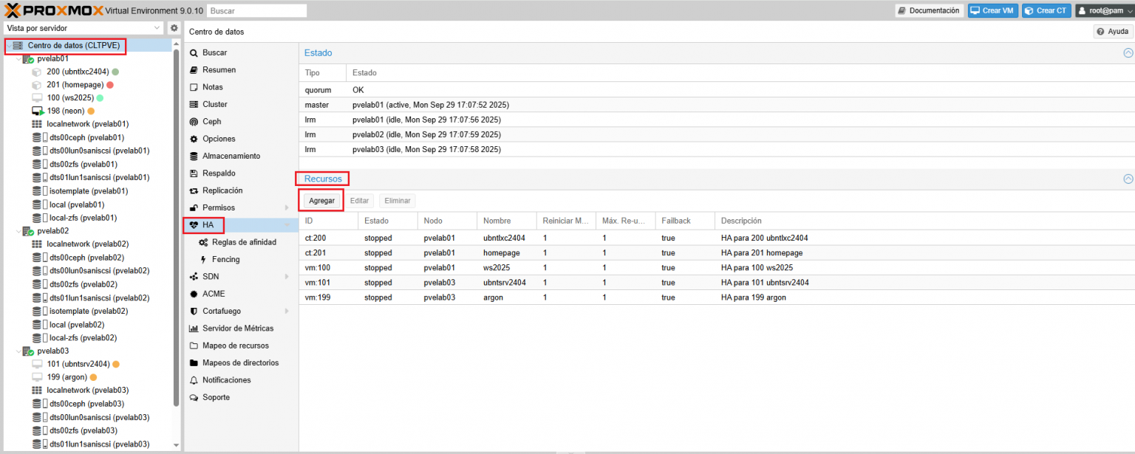The height and width of the screenshot is (454, 1135).
Task: Click the Soporte chat icon
Action: click(x=194, y=397)
